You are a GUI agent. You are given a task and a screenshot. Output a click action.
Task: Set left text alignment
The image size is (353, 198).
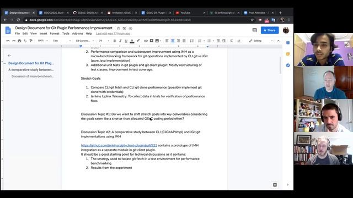click(x=167, y=41)
